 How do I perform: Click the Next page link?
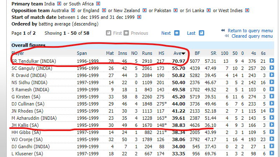pos(166,33)
